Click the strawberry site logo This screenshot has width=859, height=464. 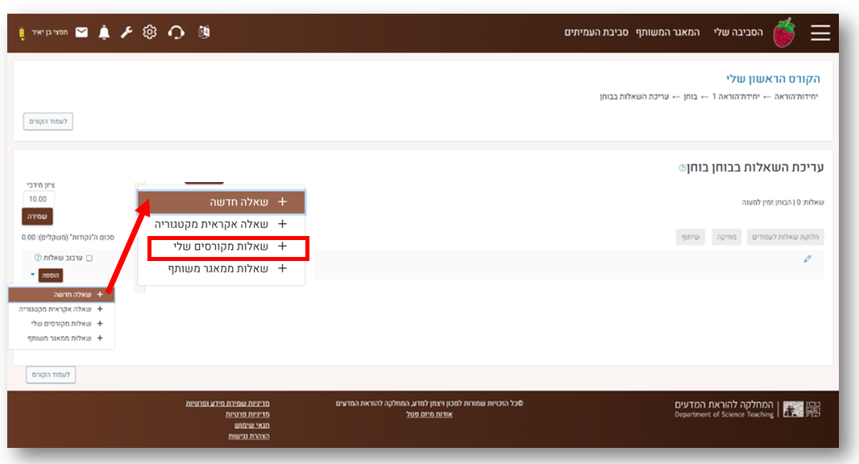[x=782, y=33]
